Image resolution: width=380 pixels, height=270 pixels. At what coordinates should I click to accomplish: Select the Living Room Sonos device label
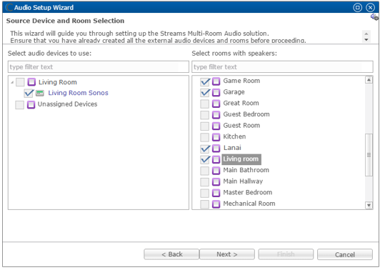point(78,93)
